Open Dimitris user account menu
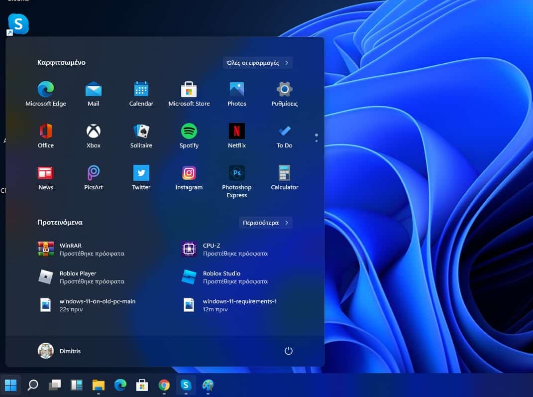533x397 pixels. 59,351
